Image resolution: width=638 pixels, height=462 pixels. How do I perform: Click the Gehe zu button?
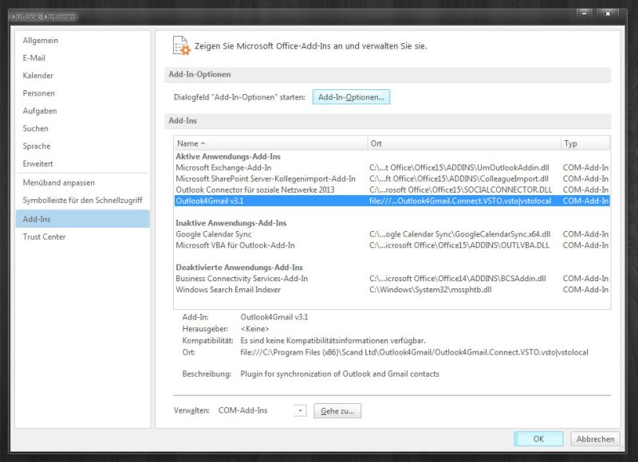[x=337, y=411]
